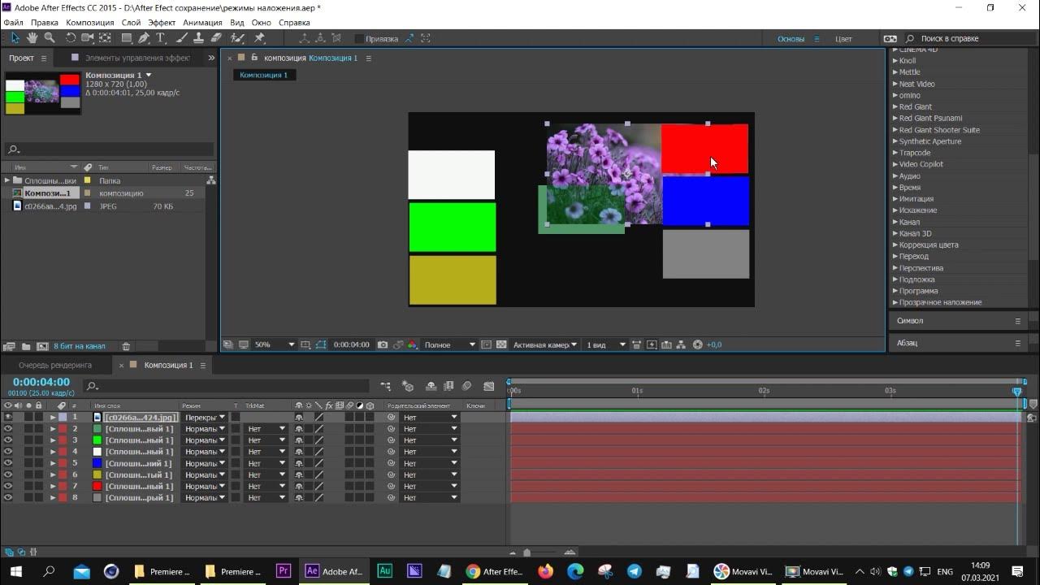Viewport: 1040px width, 585px height.
Task: Open the 1 вид layout dropdown
Action: tap(606, 344)
